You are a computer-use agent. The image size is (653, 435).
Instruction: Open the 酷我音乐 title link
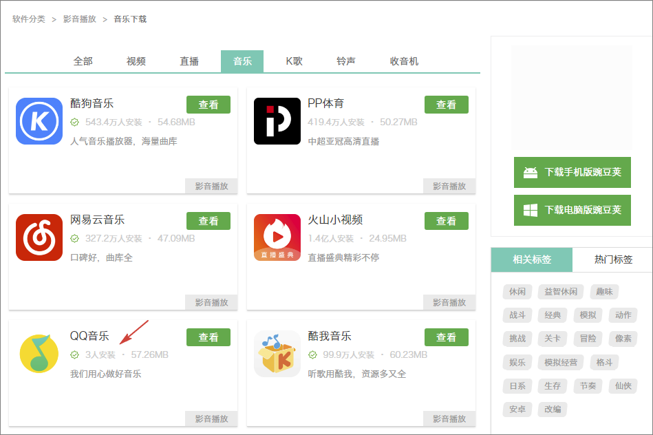tap(330, 336)
